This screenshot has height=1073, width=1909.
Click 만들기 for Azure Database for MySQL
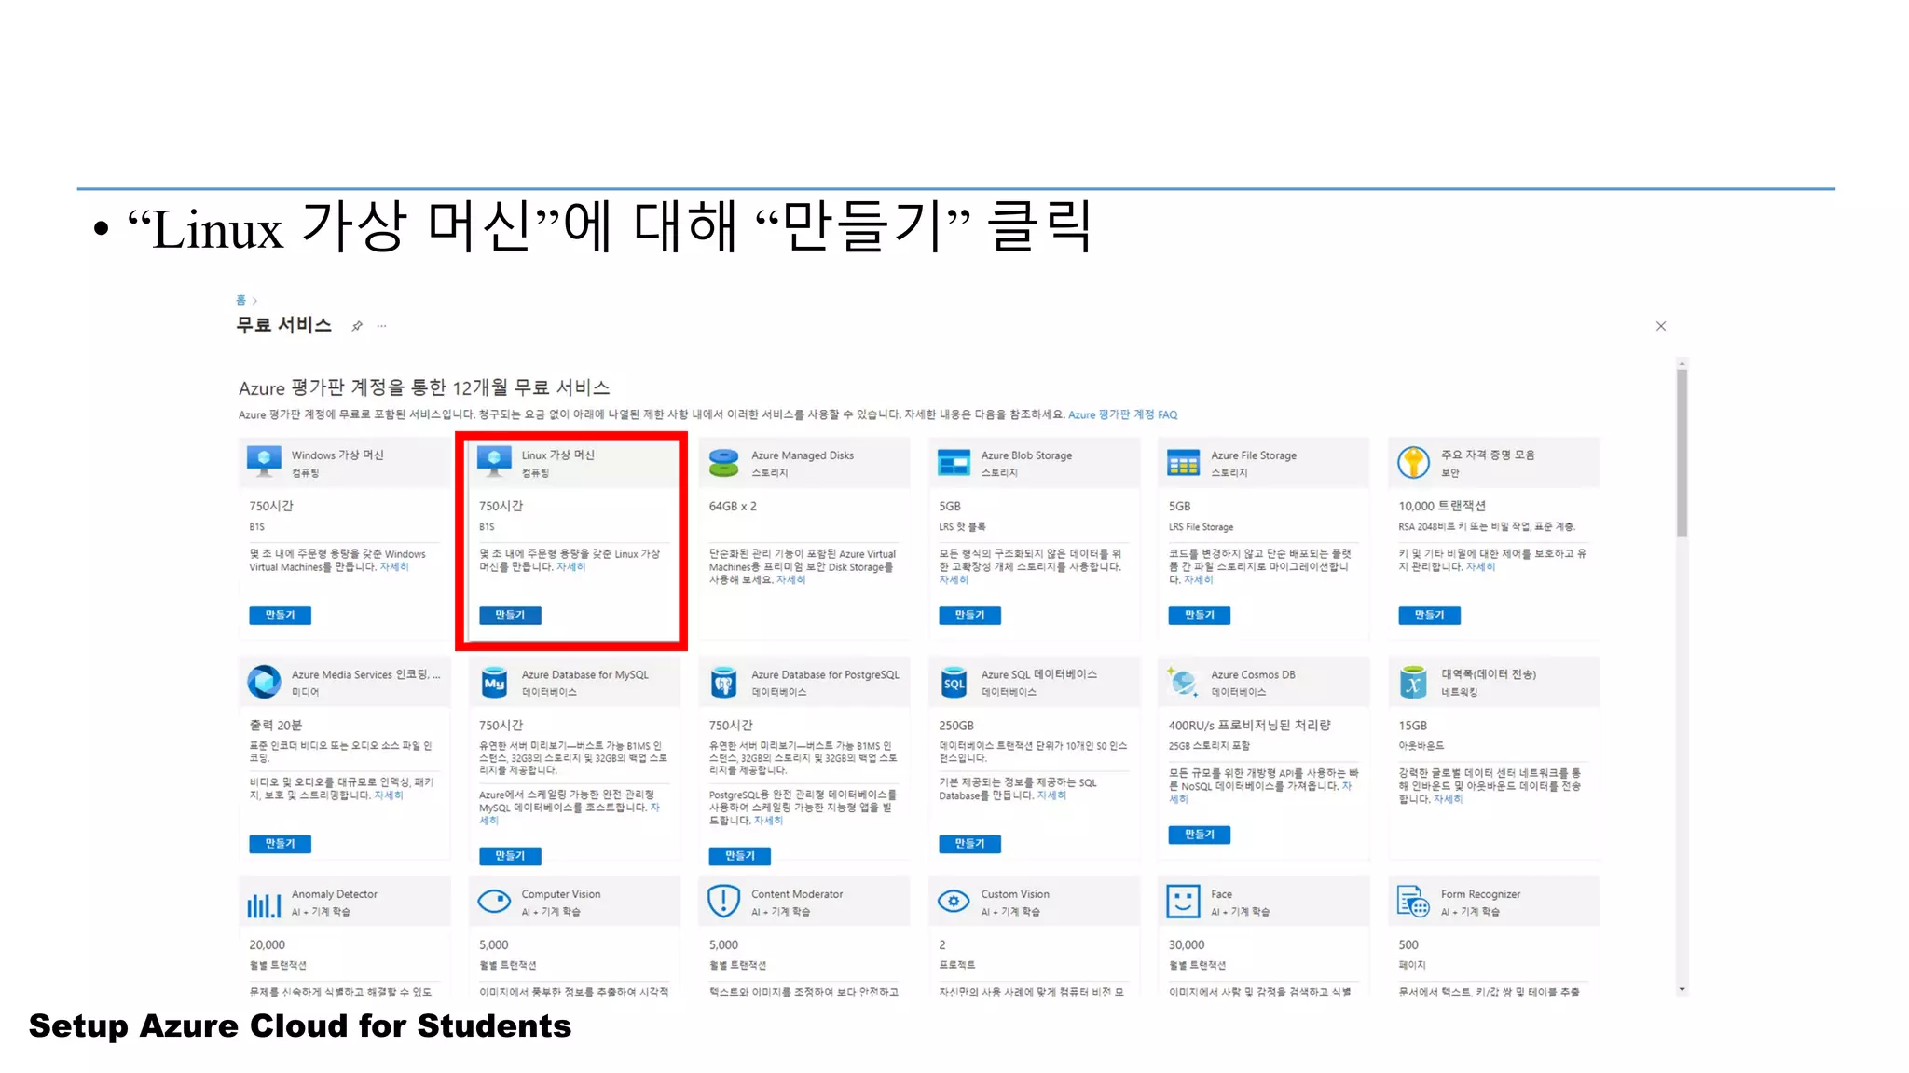pyautogui.click(x=510, y=855)
